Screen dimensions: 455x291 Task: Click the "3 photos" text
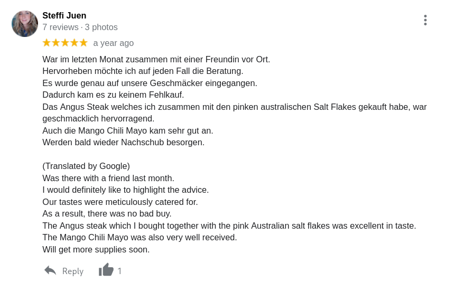point(101,27)
